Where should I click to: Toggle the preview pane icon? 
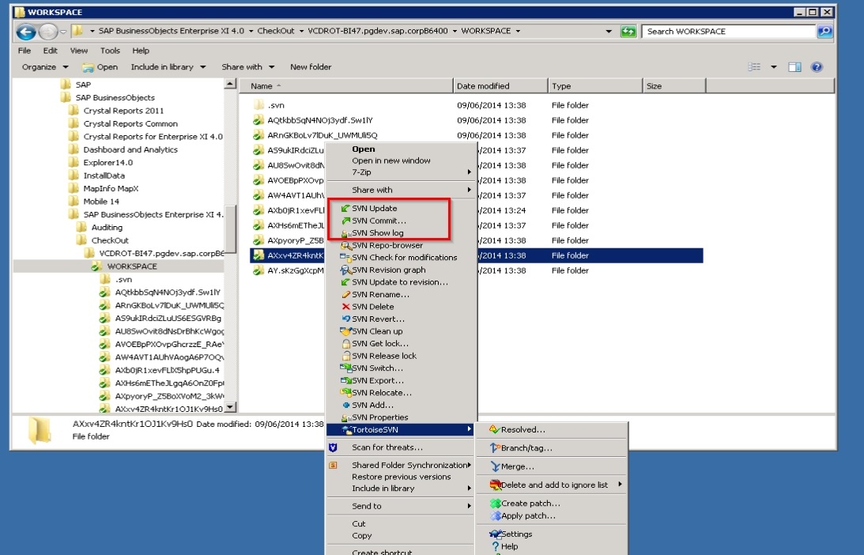pos(794,67)
